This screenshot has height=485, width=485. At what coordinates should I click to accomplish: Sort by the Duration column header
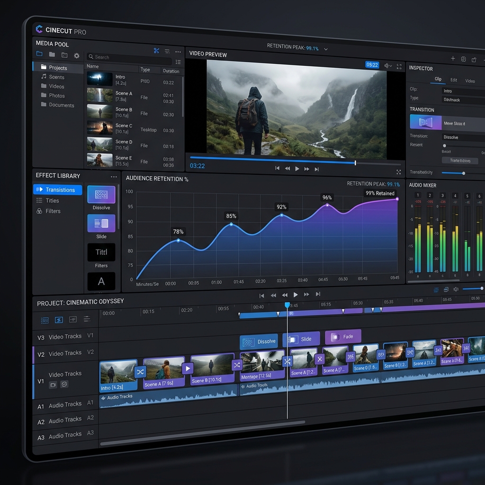click(171, 71)
